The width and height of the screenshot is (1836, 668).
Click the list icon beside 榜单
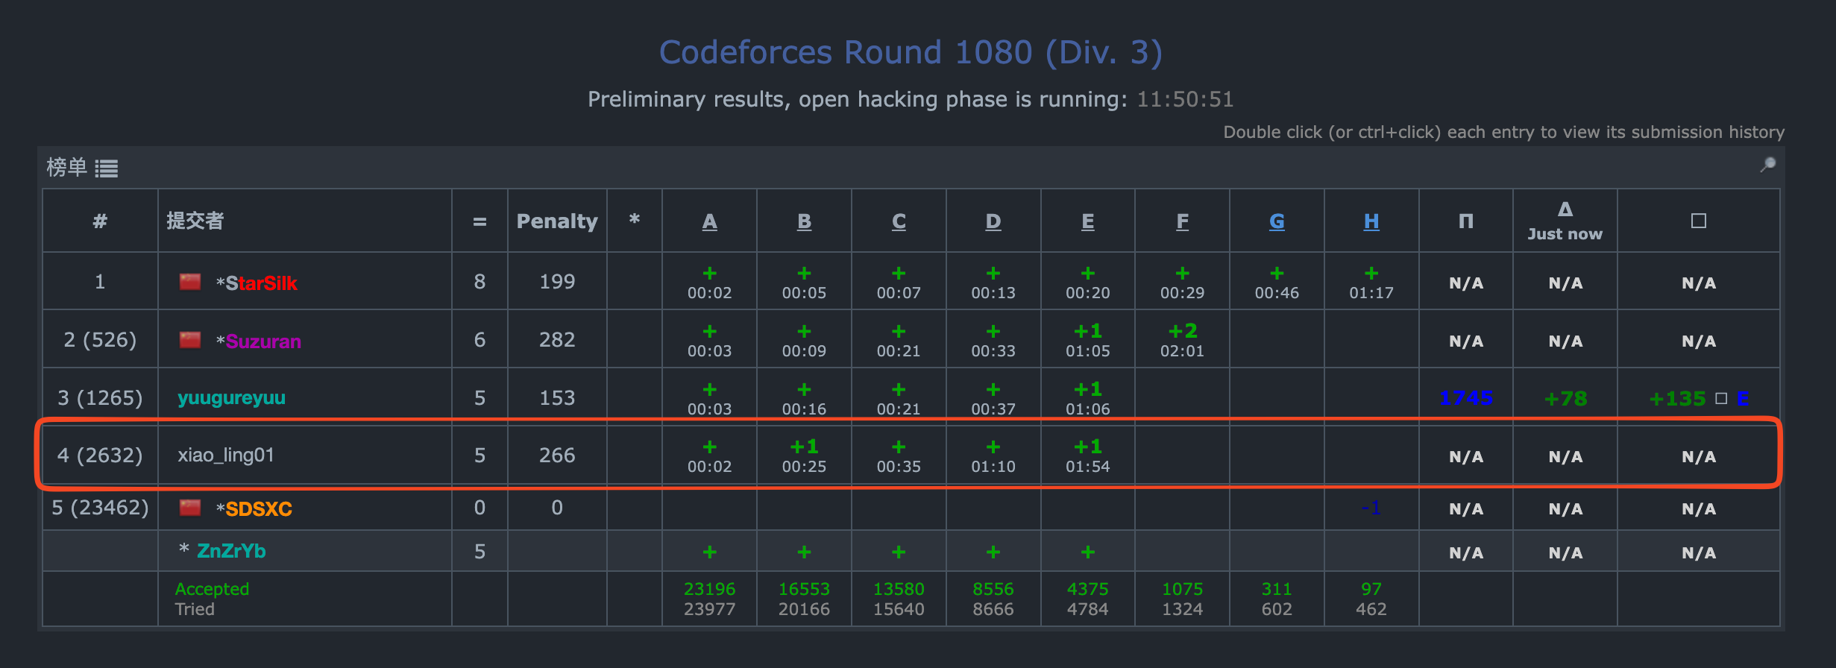[x=106, y=168]
